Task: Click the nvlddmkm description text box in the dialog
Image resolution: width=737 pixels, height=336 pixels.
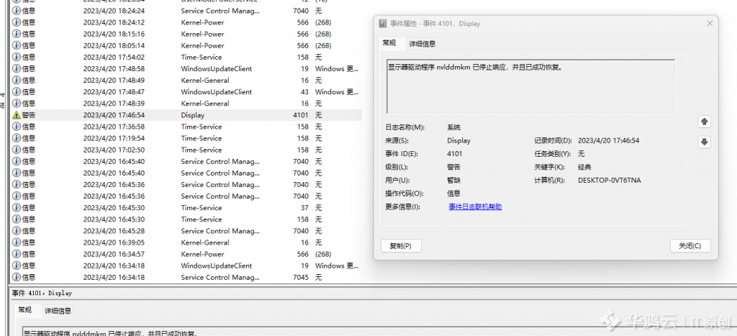Action: point(530,86)
